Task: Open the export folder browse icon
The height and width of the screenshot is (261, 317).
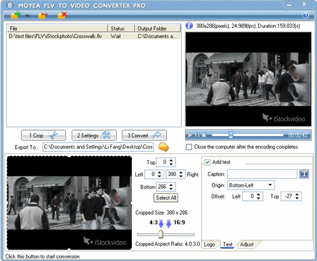Action: point(164,147)
